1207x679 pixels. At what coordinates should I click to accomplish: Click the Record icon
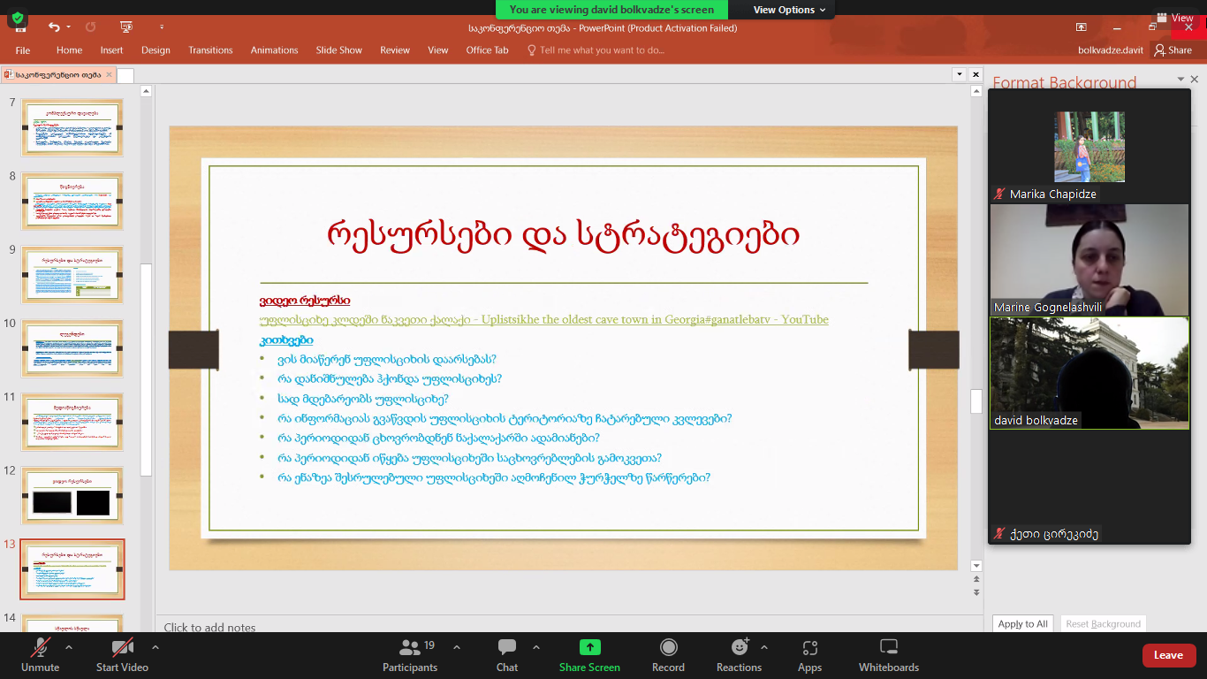tap(668, 648)
